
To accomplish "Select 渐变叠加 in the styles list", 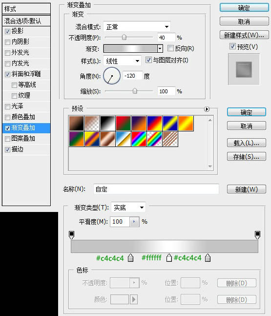I will [x=26, y=128].
